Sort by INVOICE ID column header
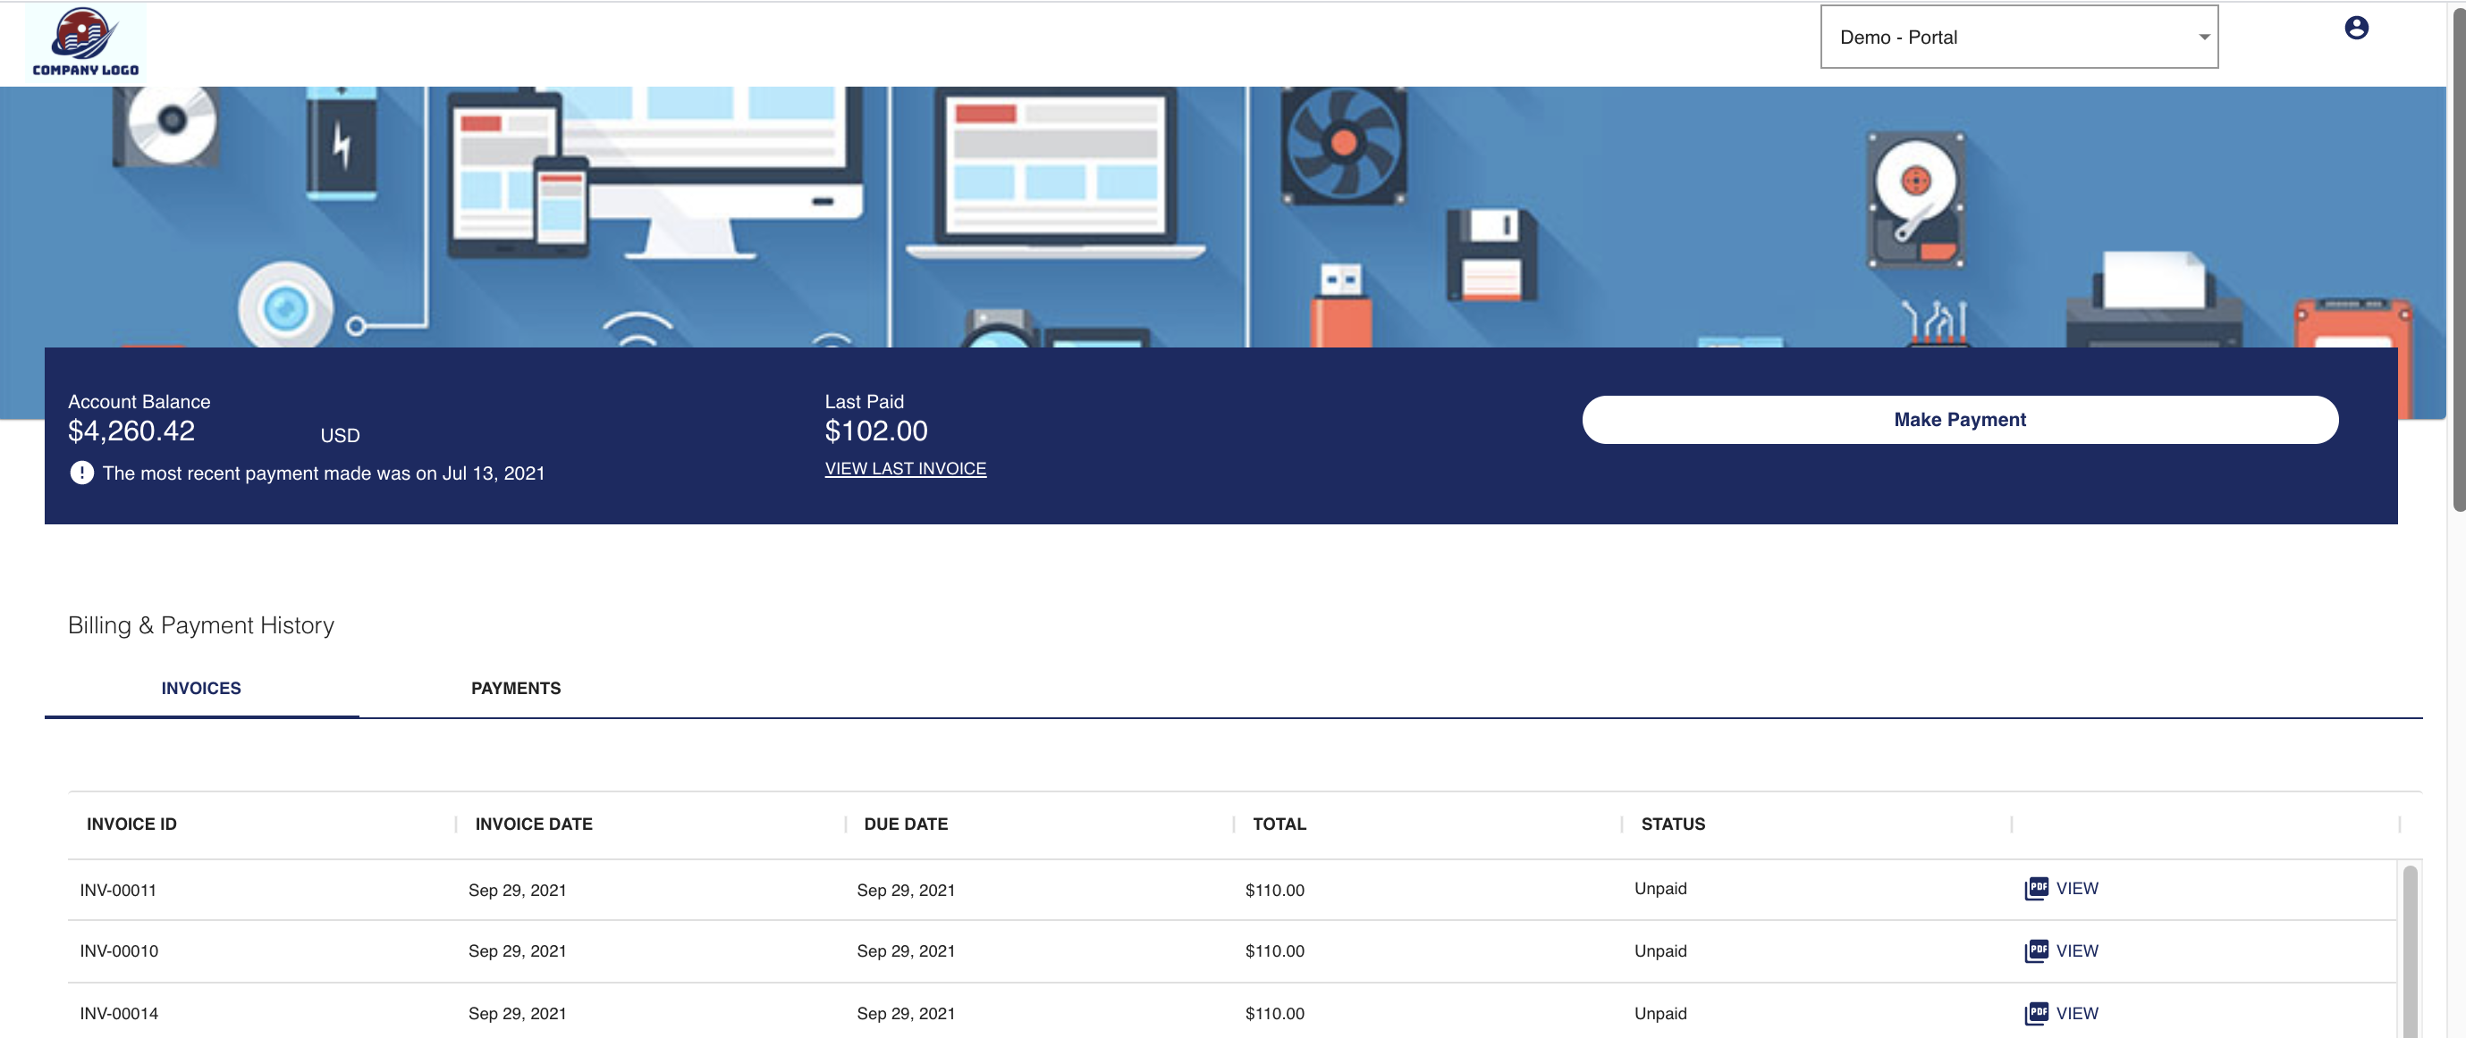Screen dimensions: 2466x1038 [x=132, y=824]
